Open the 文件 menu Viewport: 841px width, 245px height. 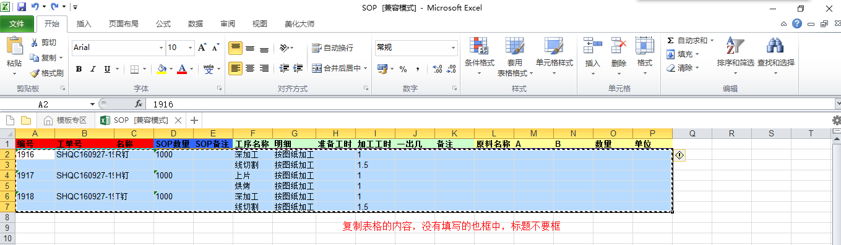coord(17,24)
